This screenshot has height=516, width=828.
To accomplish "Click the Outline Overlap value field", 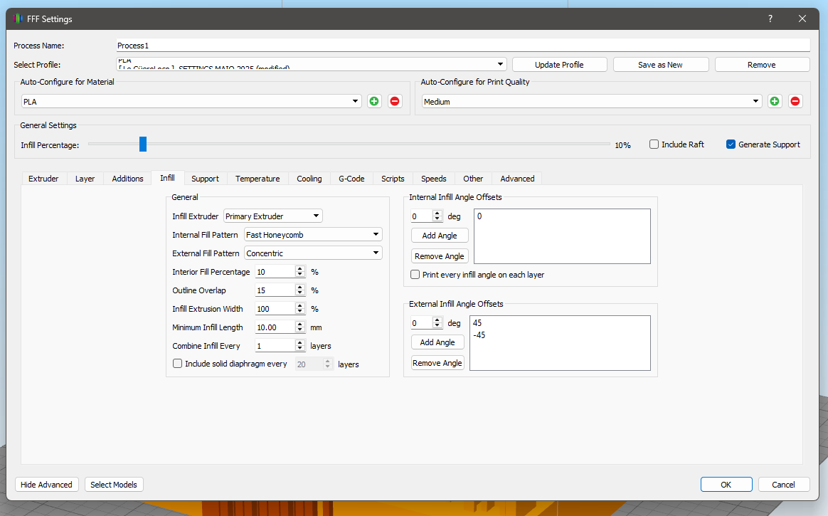I will pyautogui.click(x=275, y=290).
